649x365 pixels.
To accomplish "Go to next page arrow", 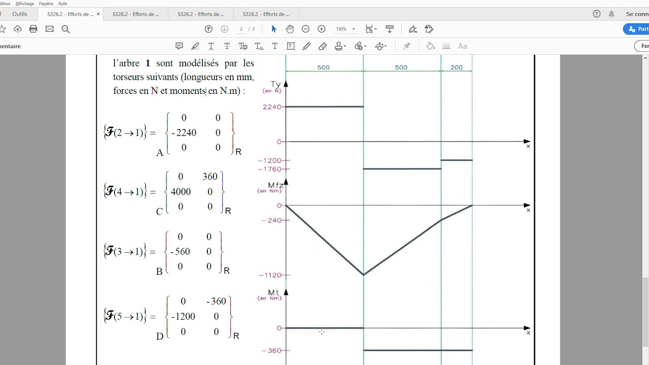I will click(x=225, y=29).
